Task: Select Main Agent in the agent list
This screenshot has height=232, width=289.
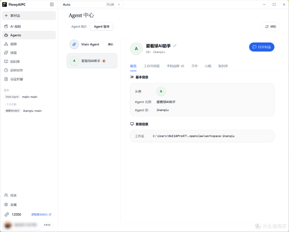Action: 92,44
